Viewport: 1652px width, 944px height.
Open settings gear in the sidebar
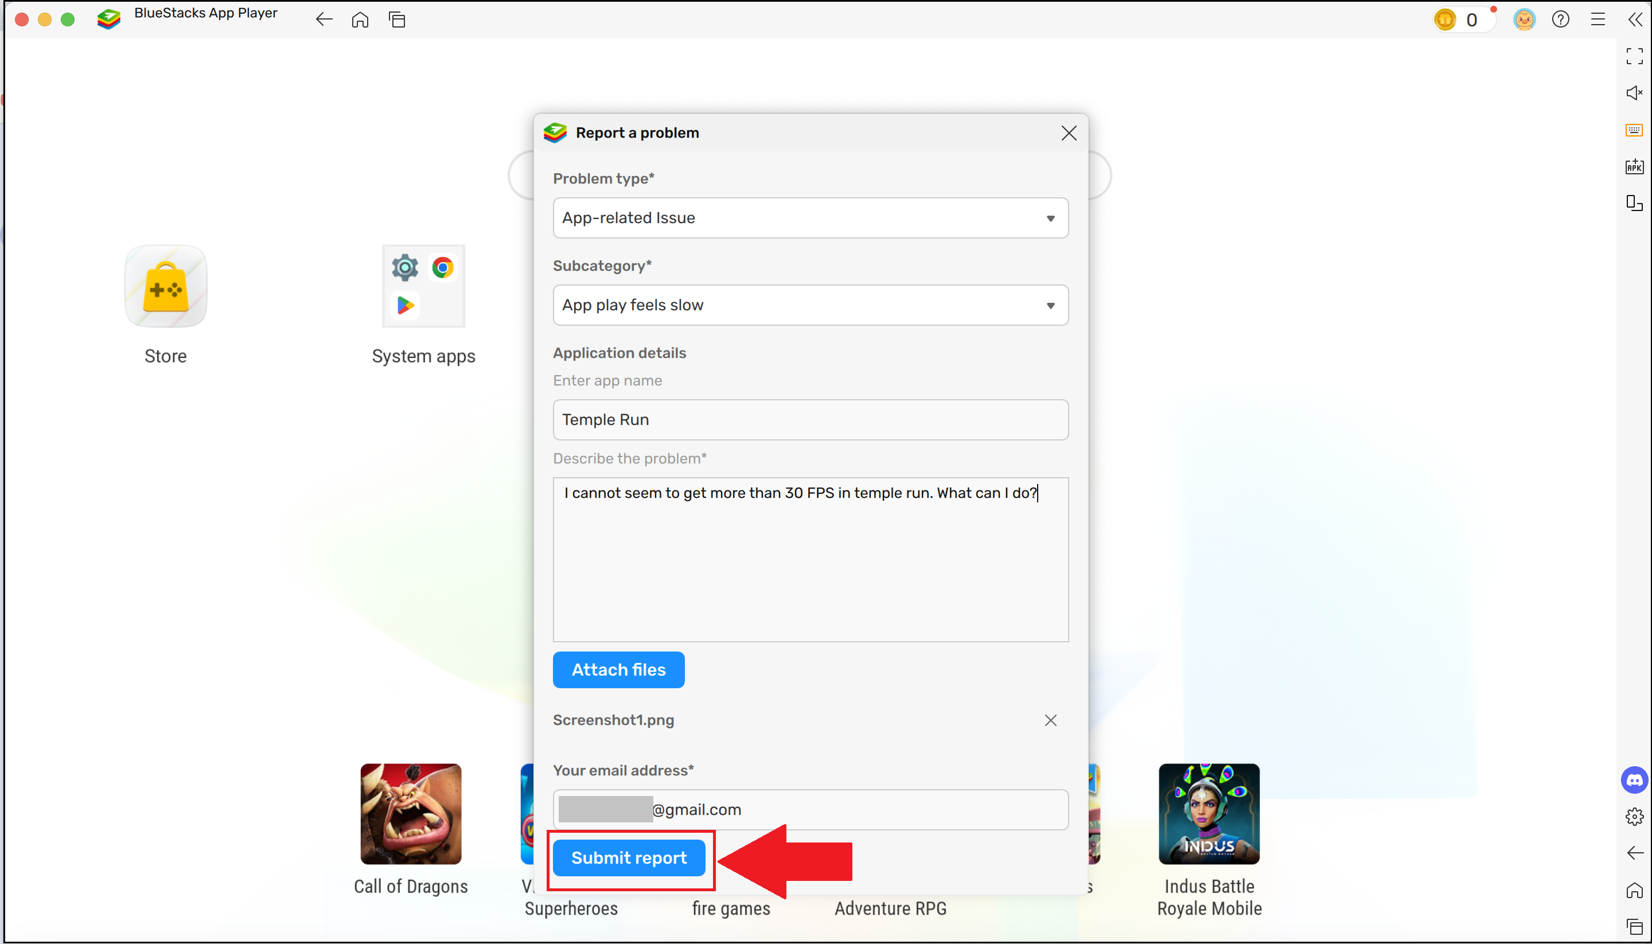pyautogui.click(x=1634, y=816)
